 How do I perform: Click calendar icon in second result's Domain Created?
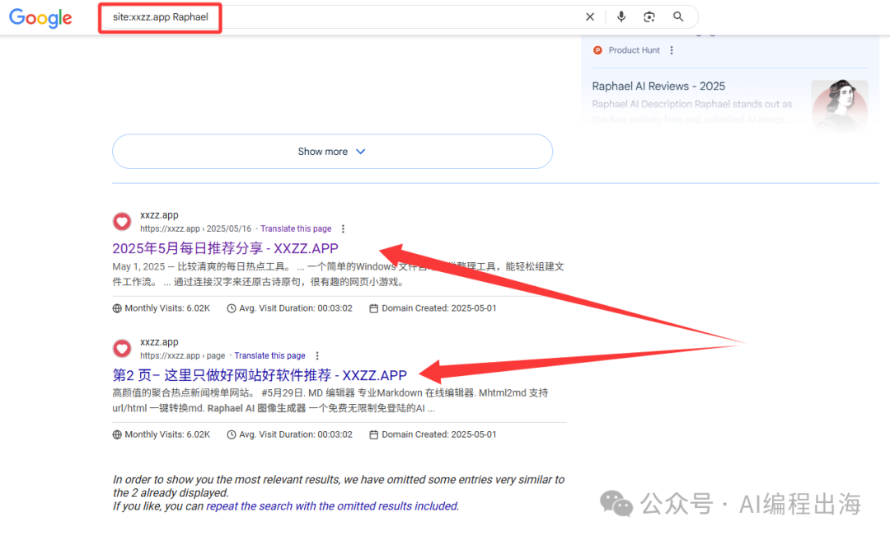373,435
